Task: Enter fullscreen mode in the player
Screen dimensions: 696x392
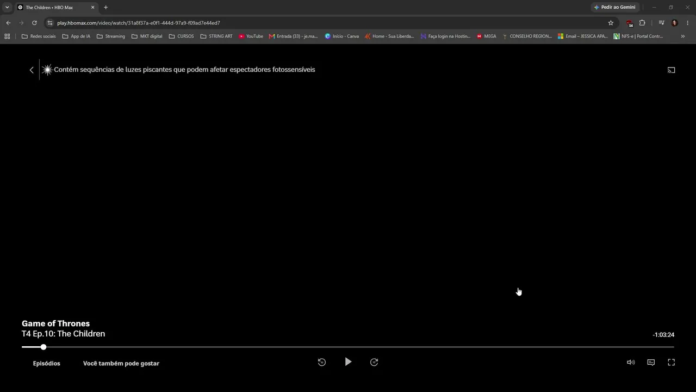Action: [x=671, y=362]
